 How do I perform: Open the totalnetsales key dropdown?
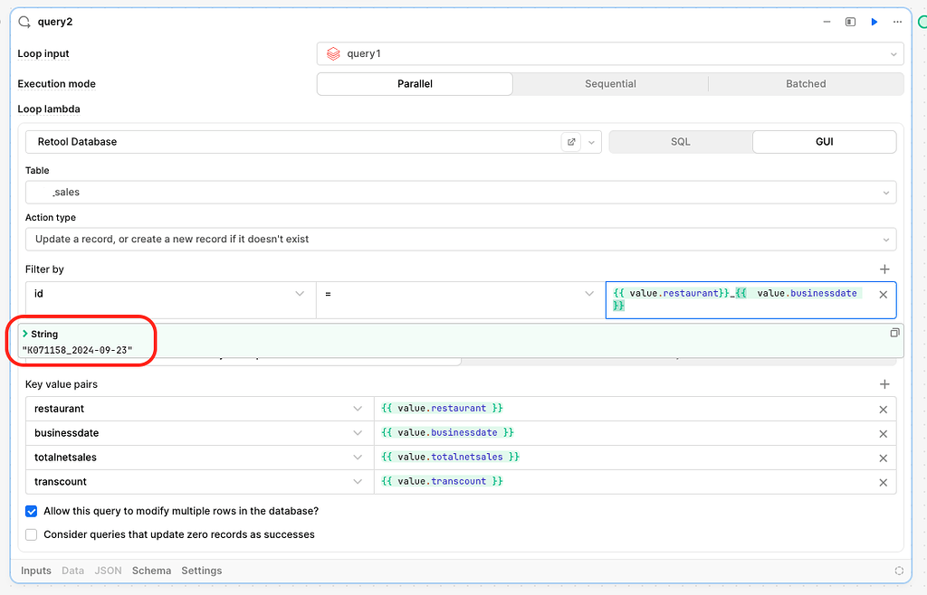[x=200, y=457]
